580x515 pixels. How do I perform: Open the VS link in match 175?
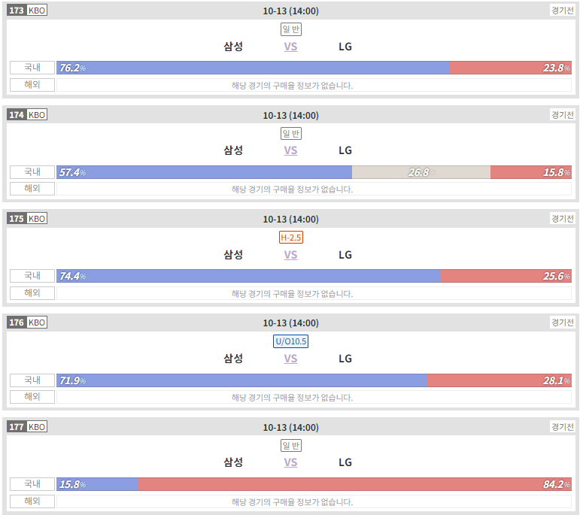(290, 255)
